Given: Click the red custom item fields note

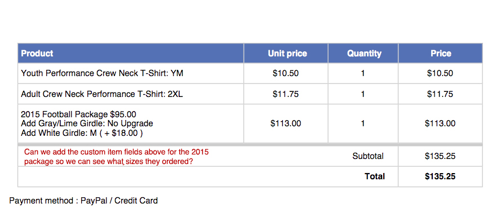Looking at the screenshot, I should click(x=116, y=157).
